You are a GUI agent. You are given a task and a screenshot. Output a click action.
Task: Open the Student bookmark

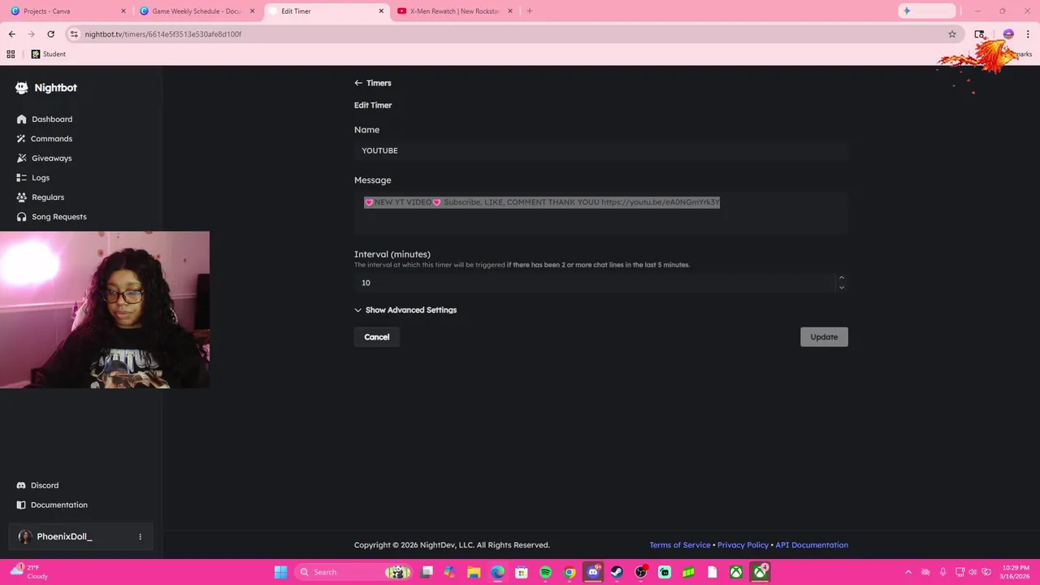click(49, 54)
